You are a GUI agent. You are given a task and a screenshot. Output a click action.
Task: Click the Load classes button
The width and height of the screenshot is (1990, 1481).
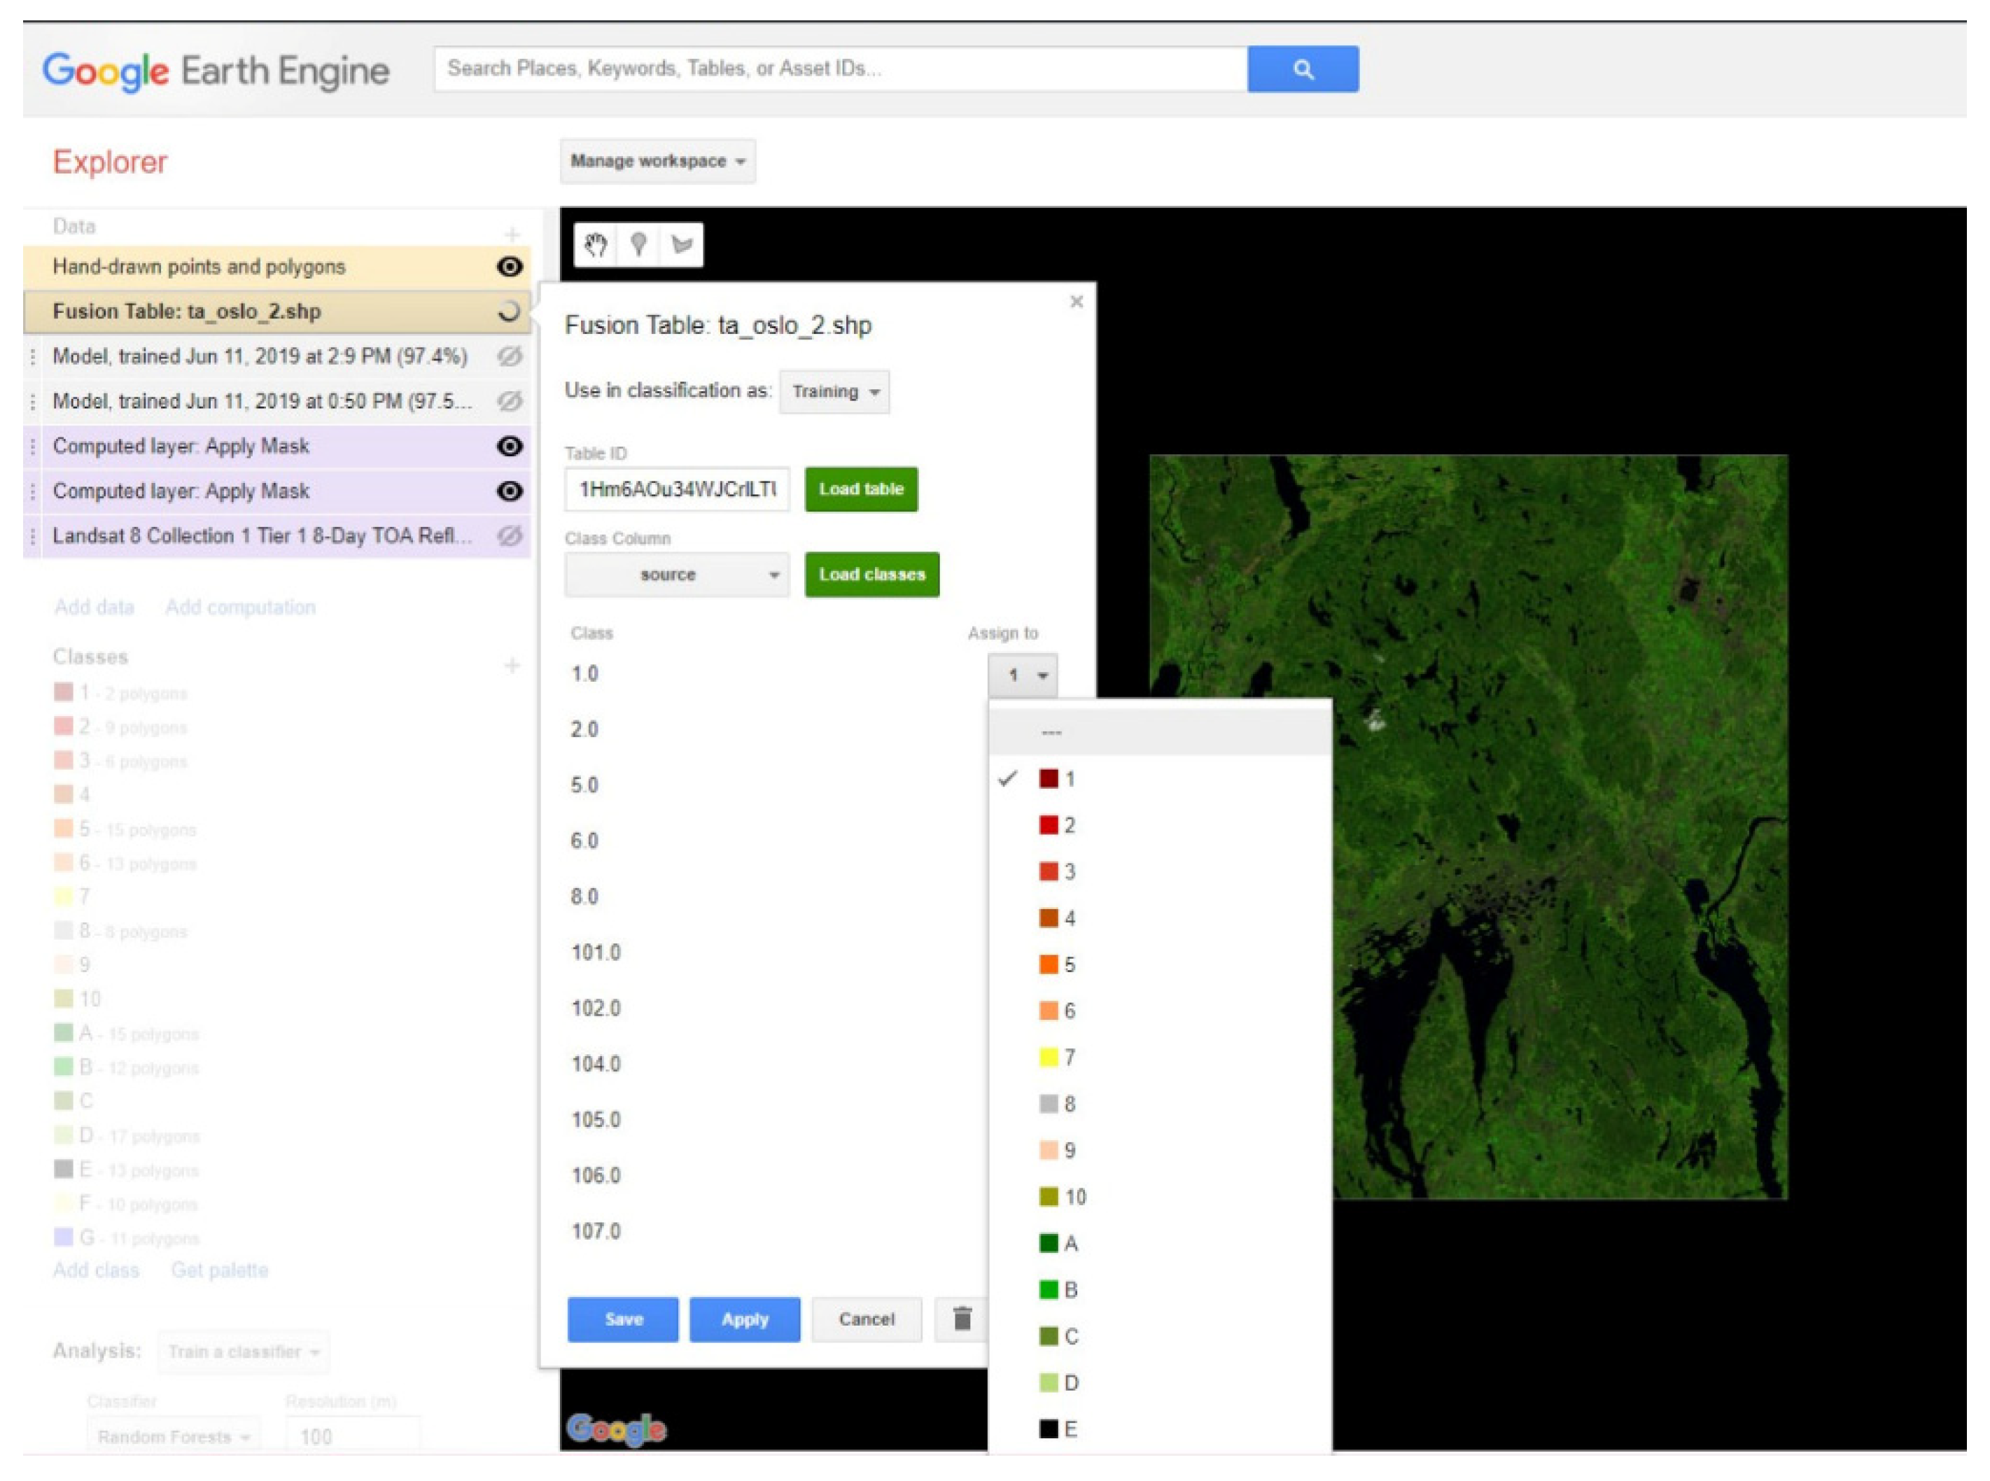871,575
